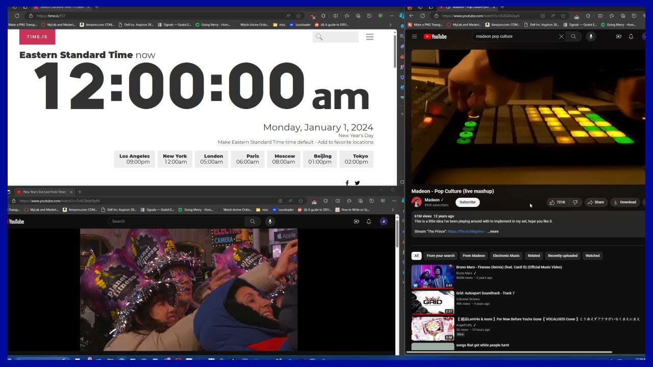Go back in Madeon browser window
The height and width of the screenshot is (367, 653).
(x=411, y=16)
